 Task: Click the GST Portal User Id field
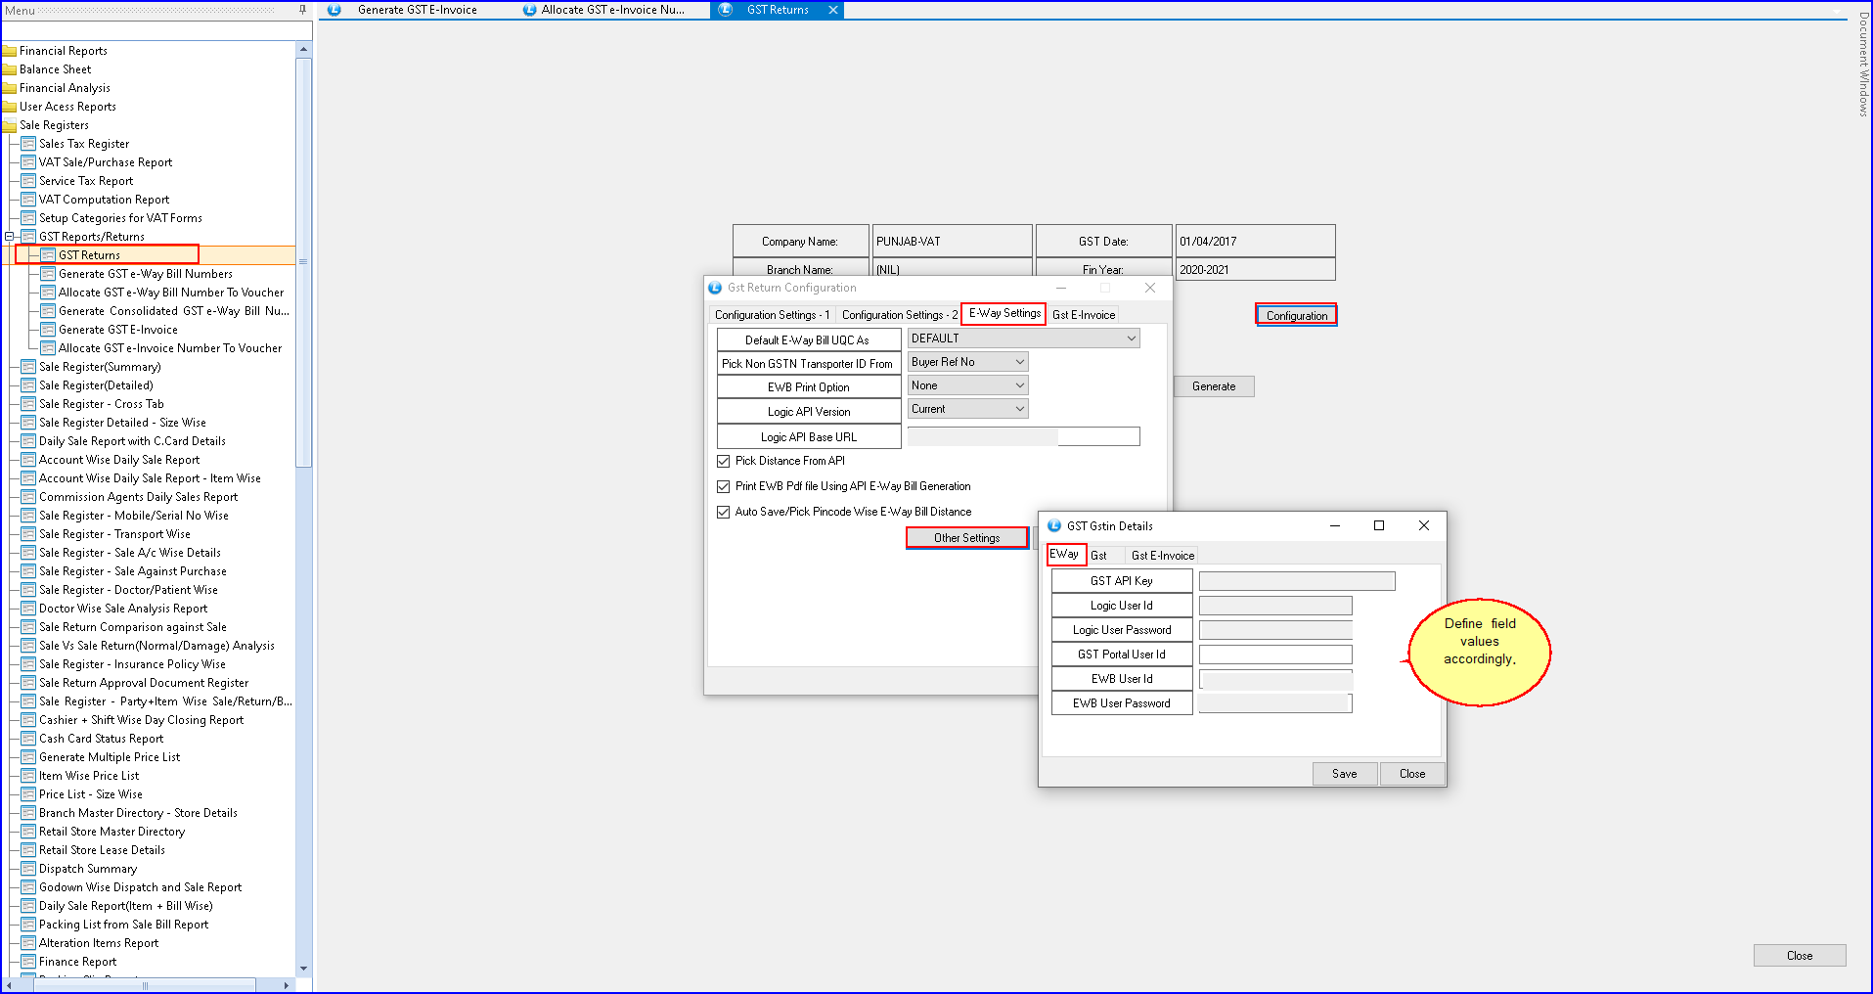tap(1274, 655)
